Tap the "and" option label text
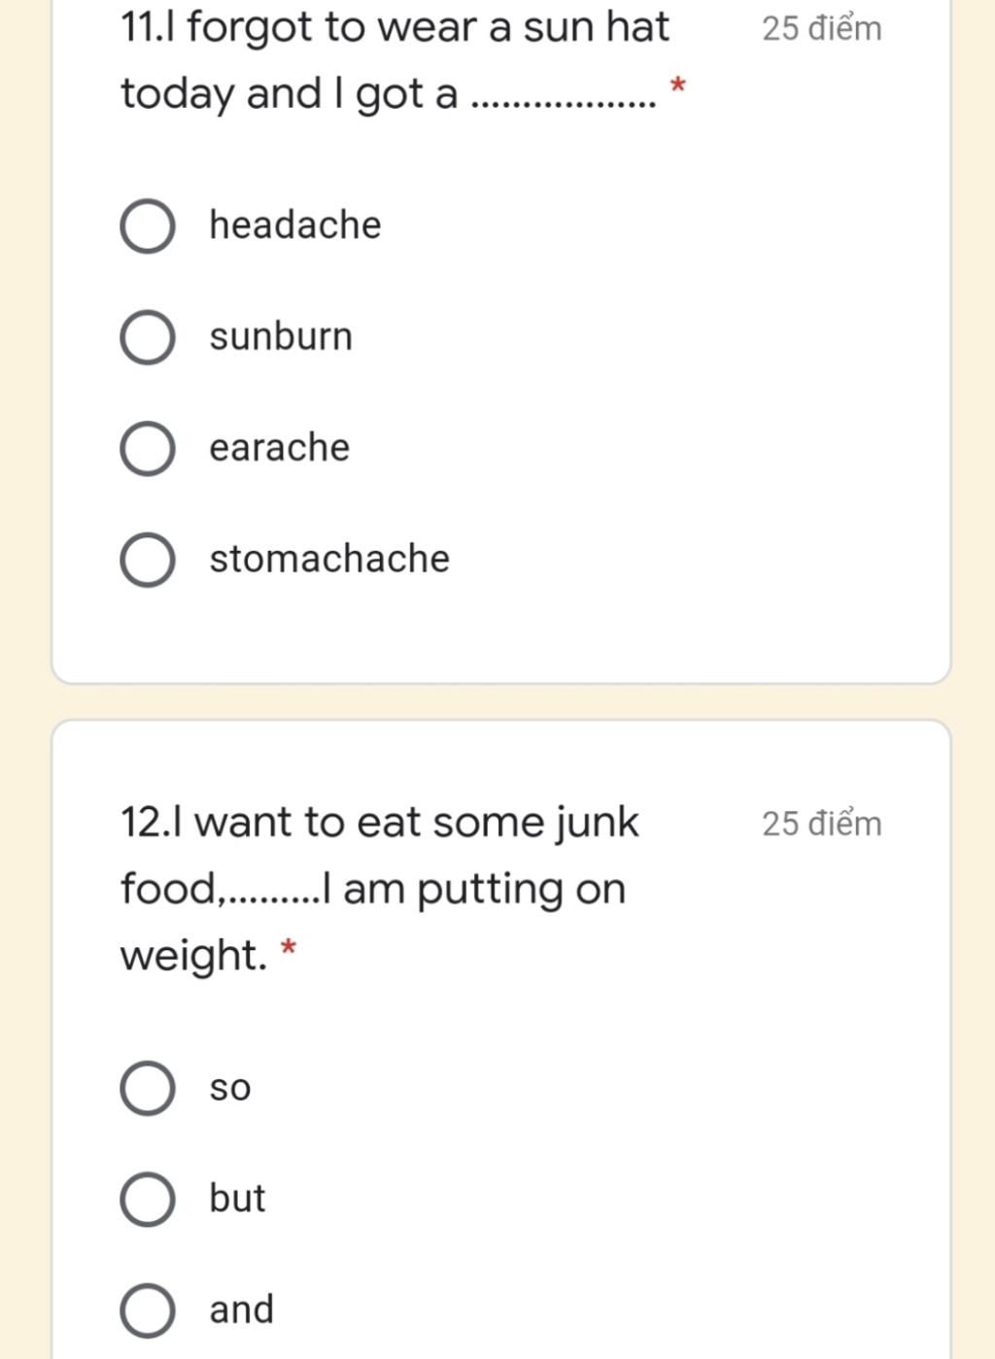 pyautogui.click(x=241, y=1309)
